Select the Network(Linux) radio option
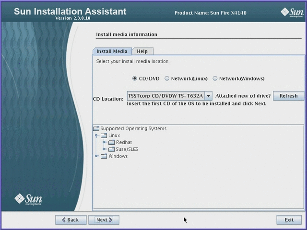The height and width of the screenshot is (230, 307). (x=167, y=79)
